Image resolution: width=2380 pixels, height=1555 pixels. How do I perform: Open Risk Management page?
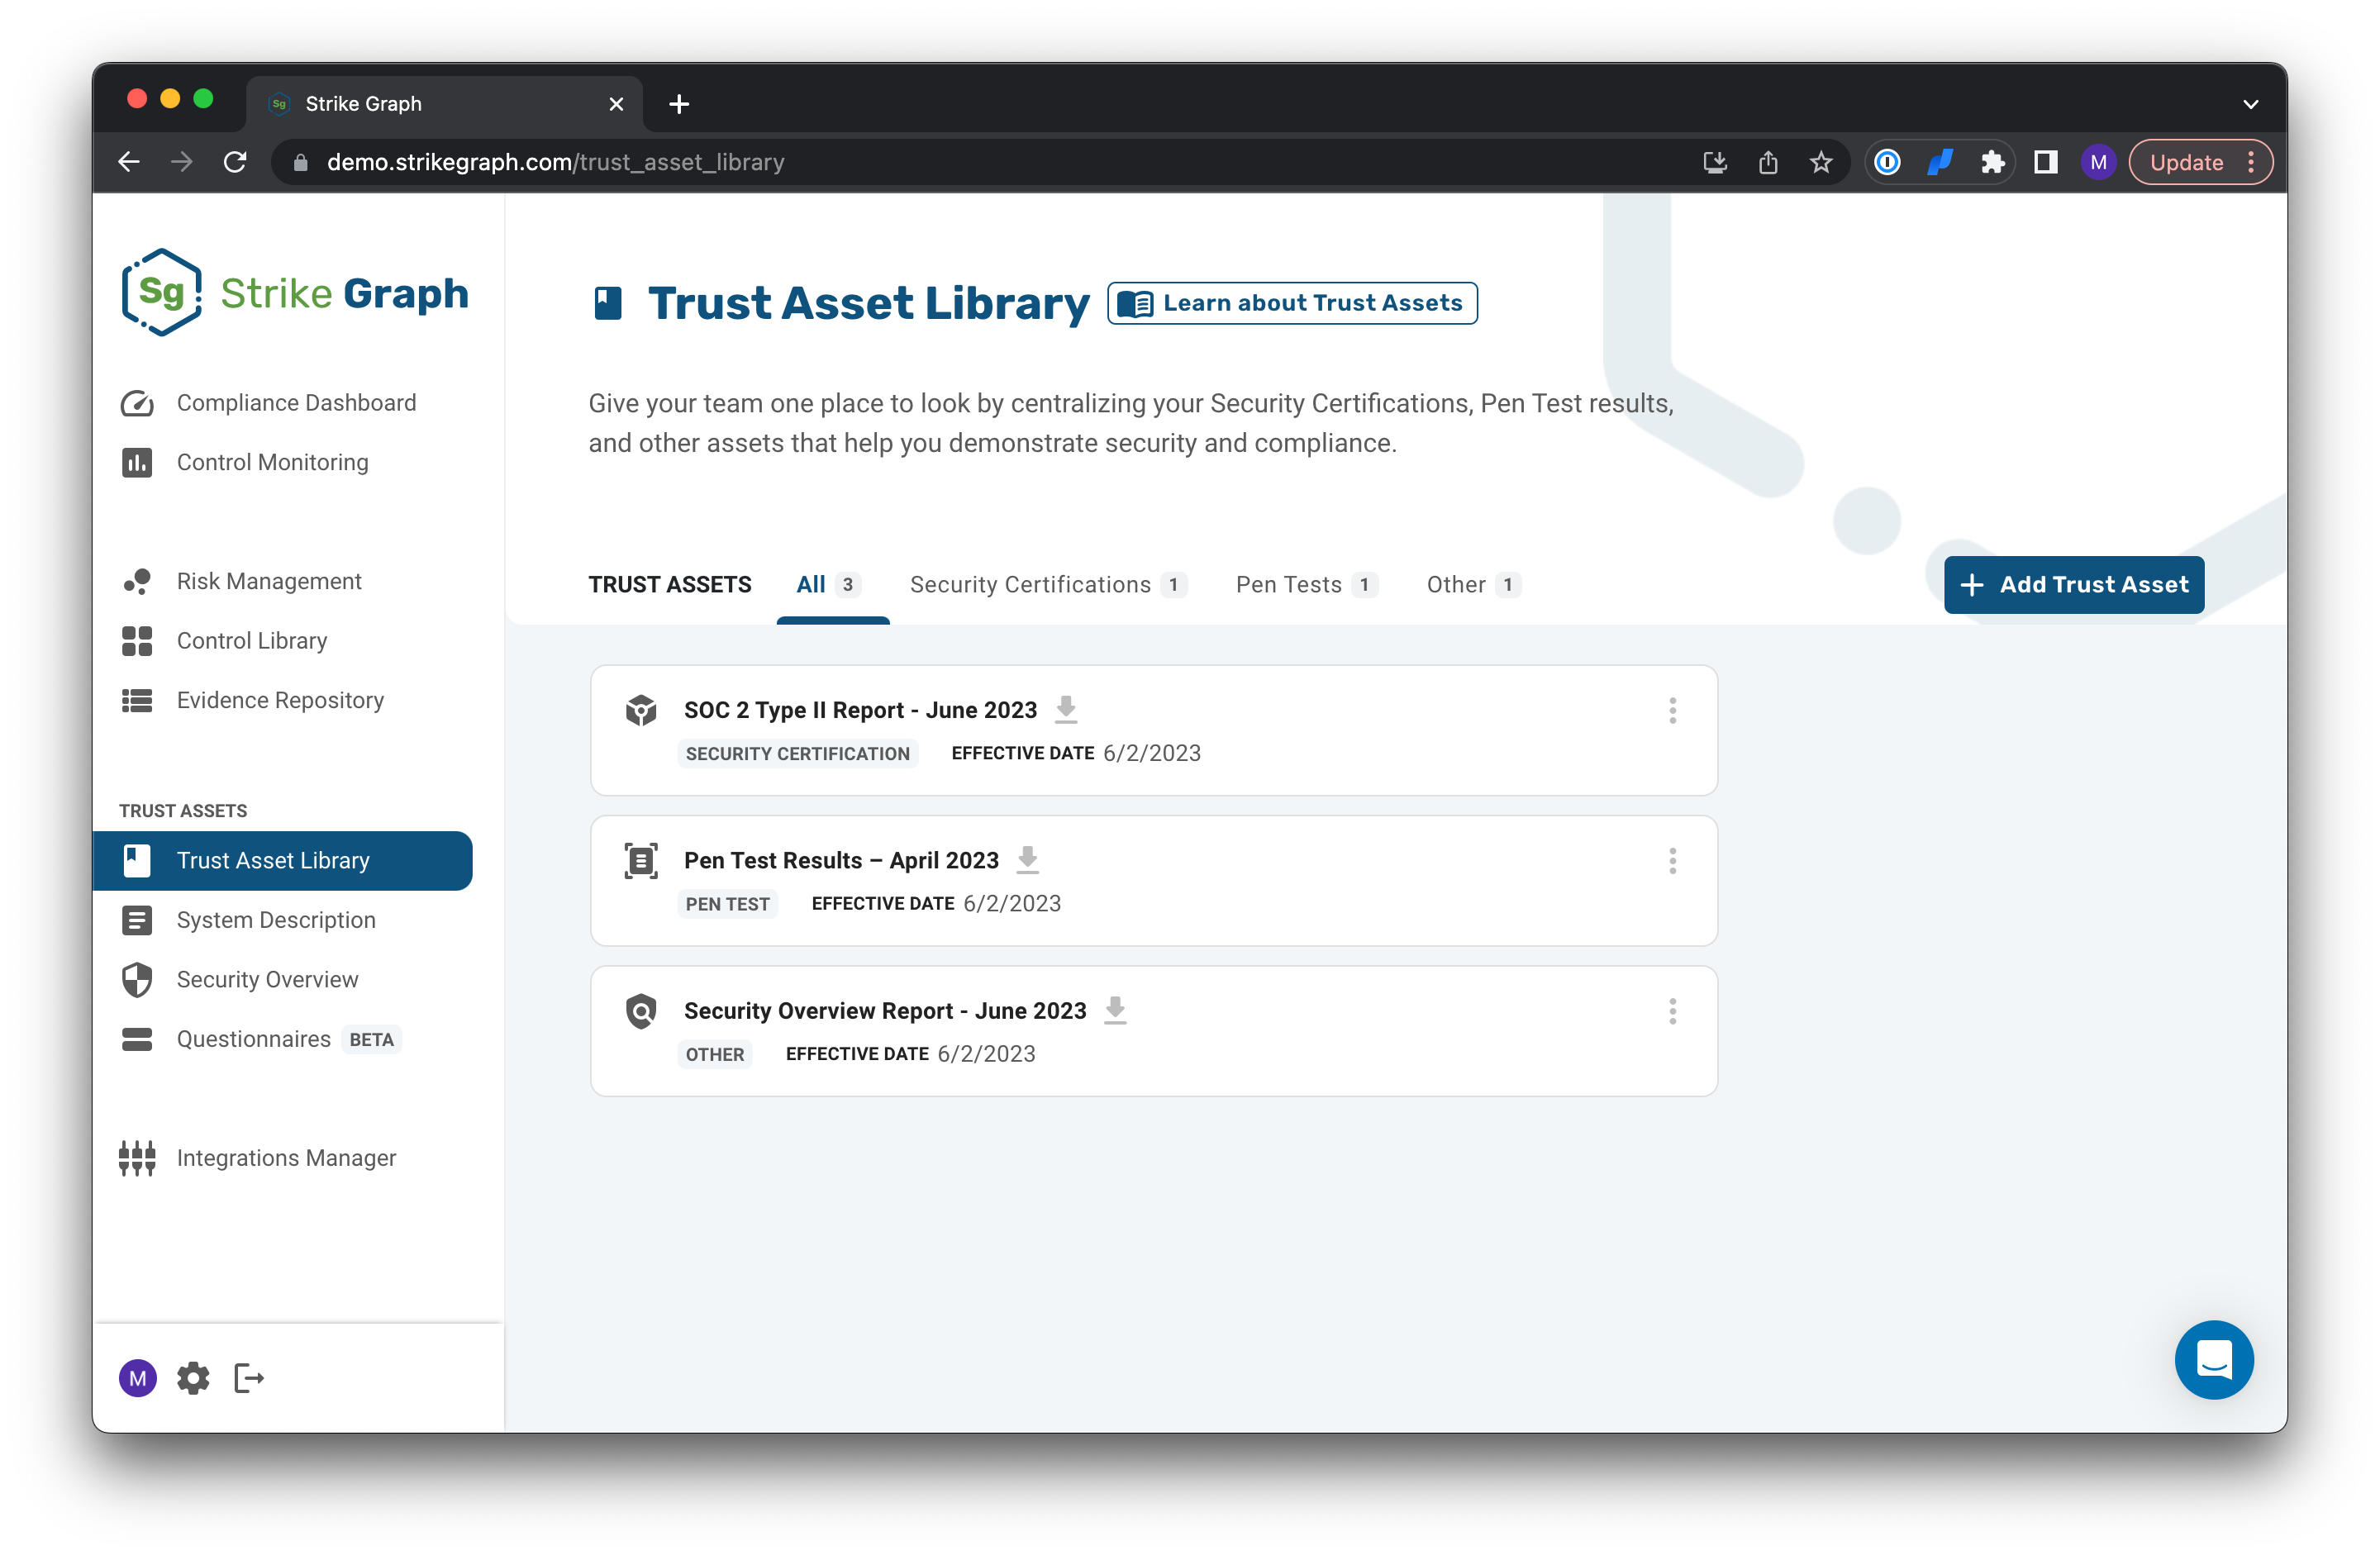(269, 581)
